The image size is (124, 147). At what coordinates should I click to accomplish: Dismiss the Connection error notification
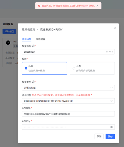(x=97, y=6)
